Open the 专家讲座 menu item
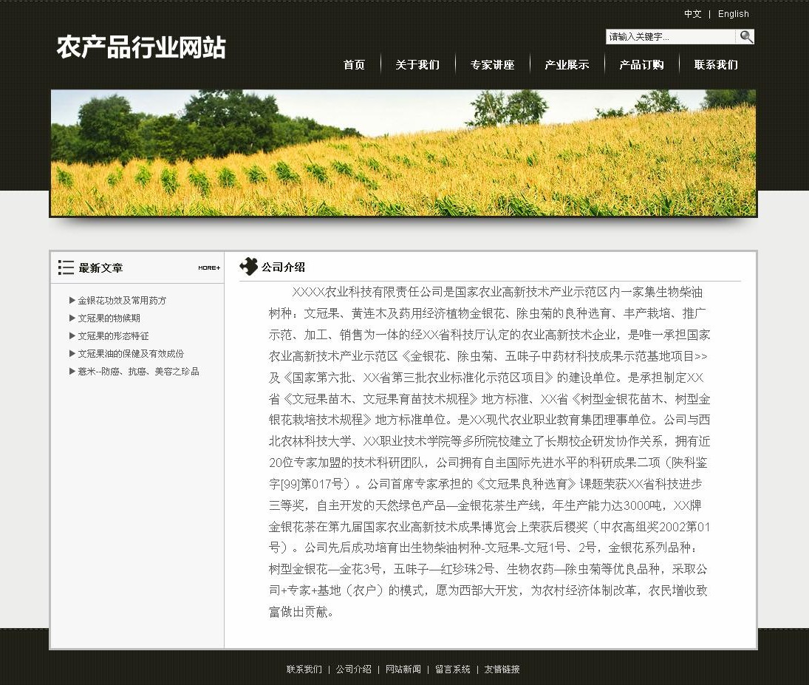The image size is (809, 685). (x=492, y=65)
